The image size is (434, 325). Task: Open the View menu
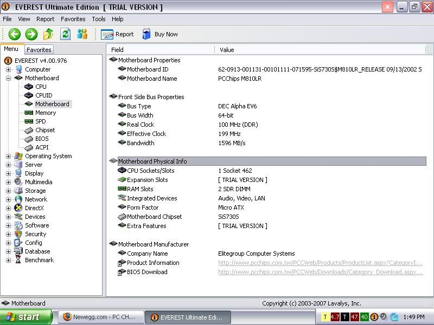pos(24,19)
